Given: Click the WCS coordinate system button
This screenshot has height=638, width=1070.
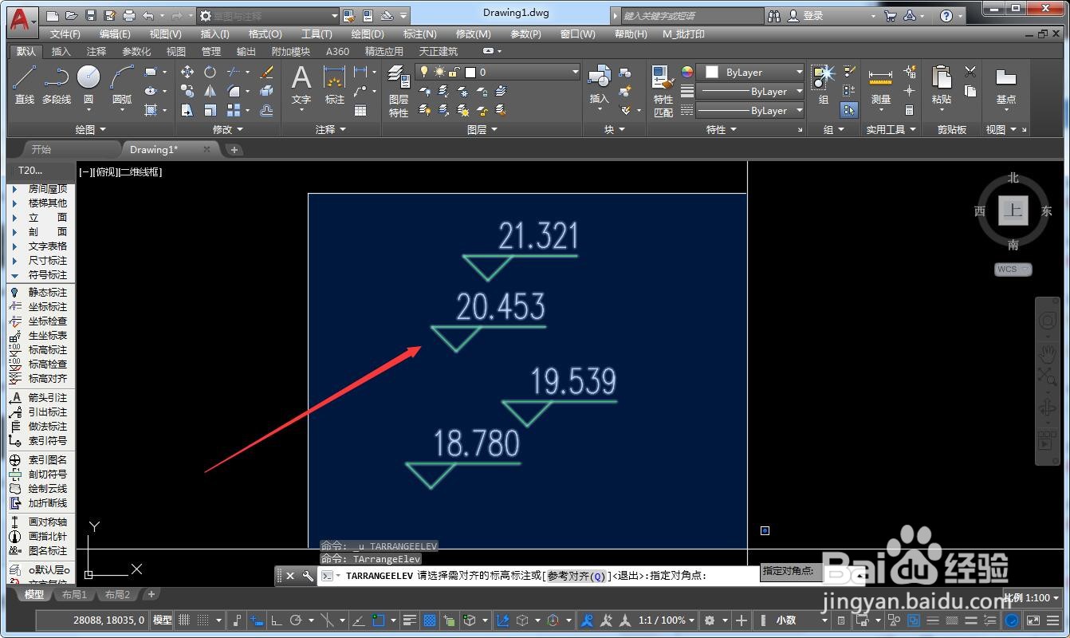Looking at the screenshot, I should 1013,270.
